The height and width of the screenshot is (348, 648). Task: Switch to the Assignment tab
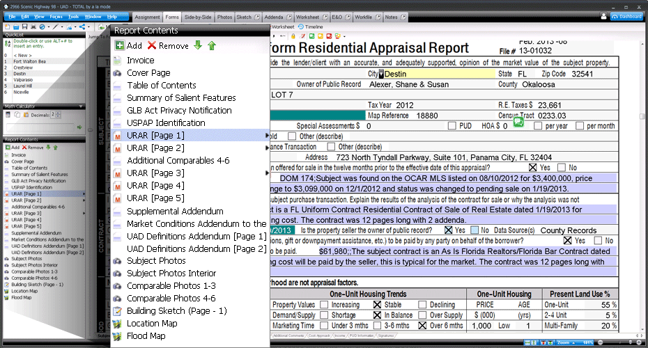tap(147, 17)
